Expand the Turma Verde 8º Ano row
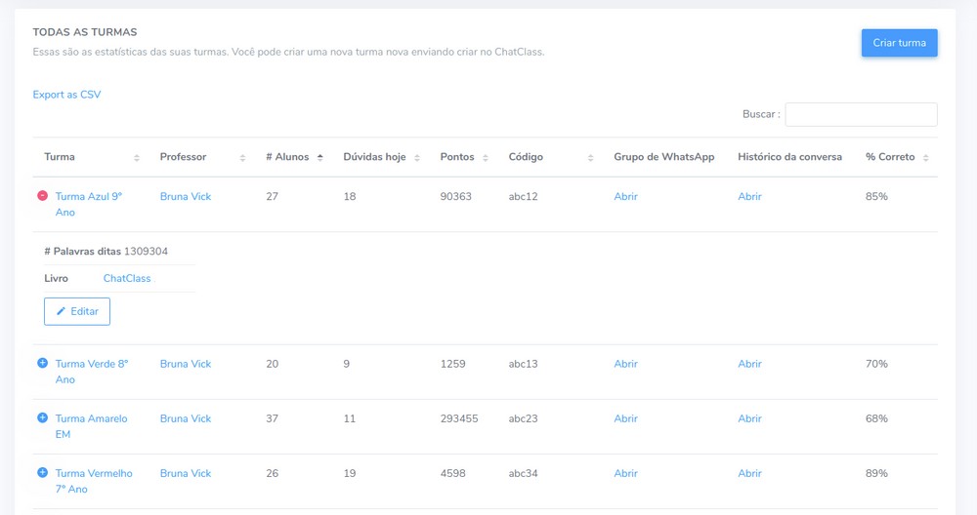 [x=42, y=364]
